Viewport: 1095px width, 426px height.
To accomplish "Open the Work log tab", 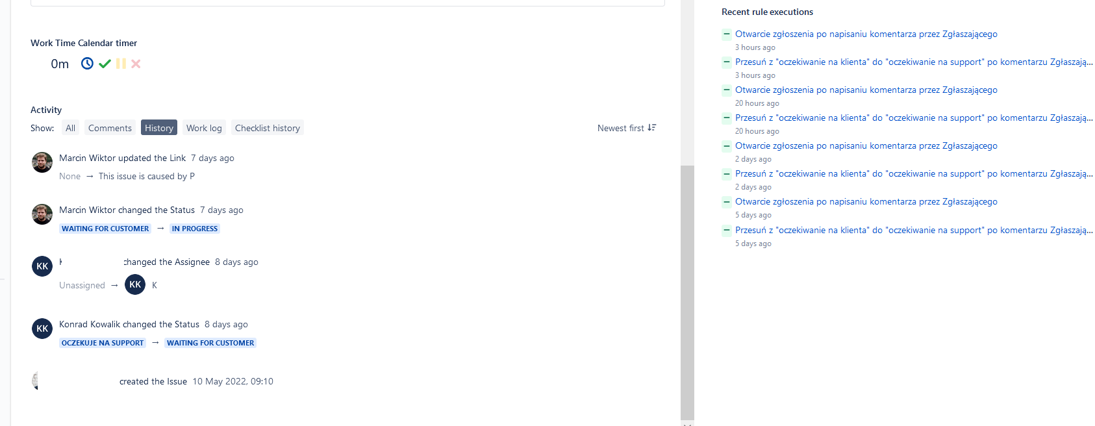I will tap(204, 128).
